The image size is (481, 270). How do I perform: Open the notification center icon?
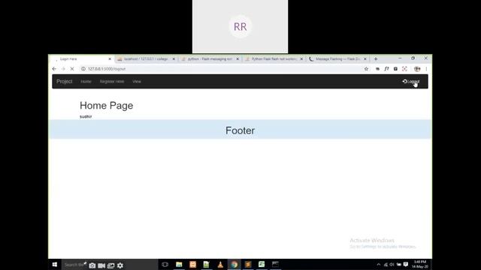406,265
